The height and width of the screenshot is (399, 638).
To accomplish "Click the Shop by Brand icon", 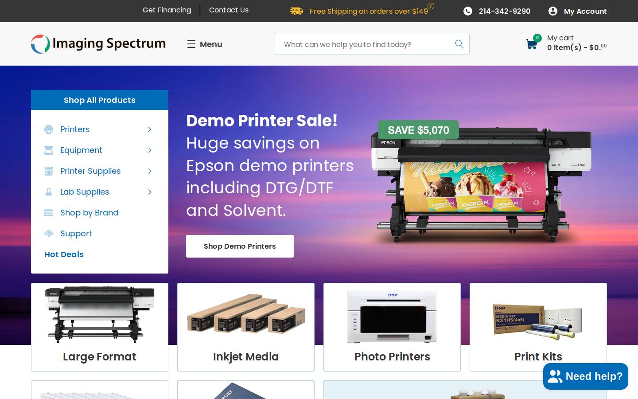I will [49, 213].
